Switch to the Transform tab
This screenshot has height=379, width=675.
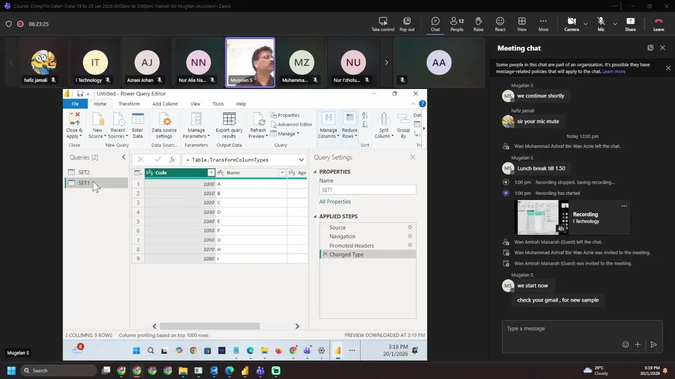point(129,104)
